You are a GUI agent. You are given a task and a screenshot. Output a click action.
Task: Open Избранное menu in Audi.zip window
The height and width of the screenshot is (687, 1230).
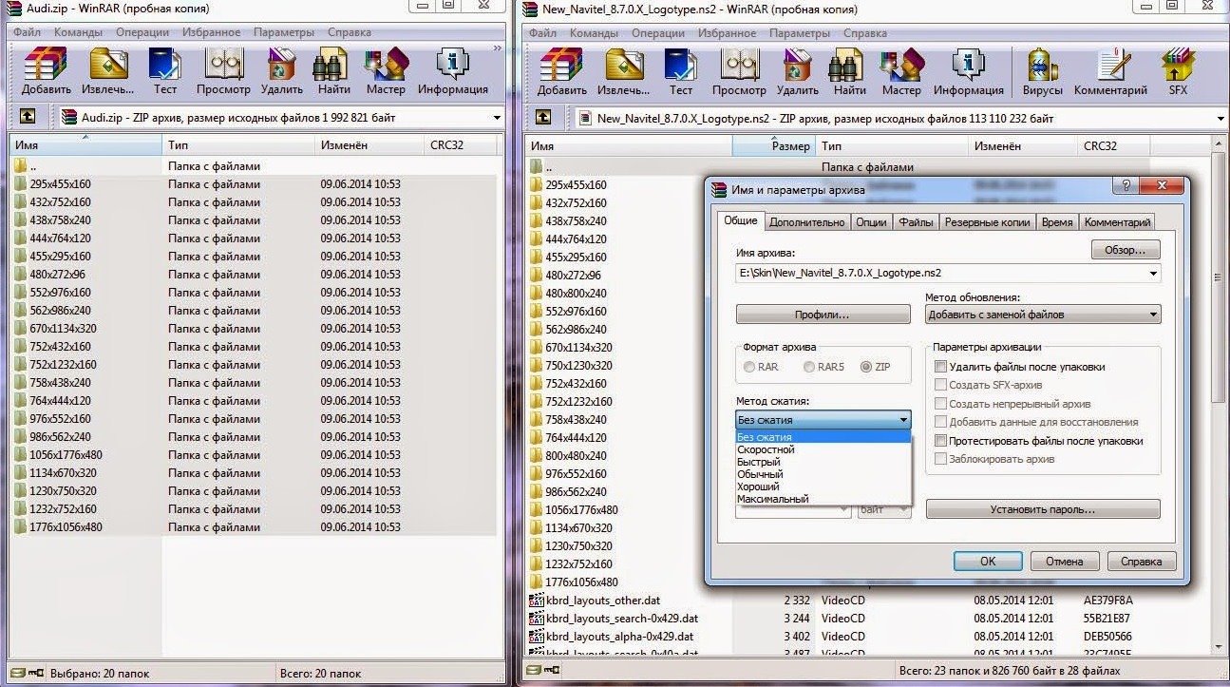point(211,32)
